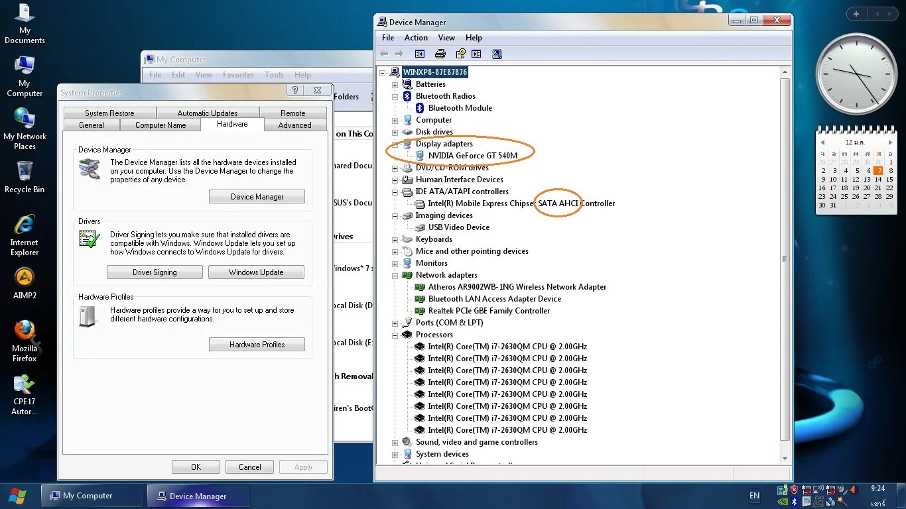Select the Bluetooth Module device icon
The width and height of the screenshot is (906, 509).
(420, 108)
